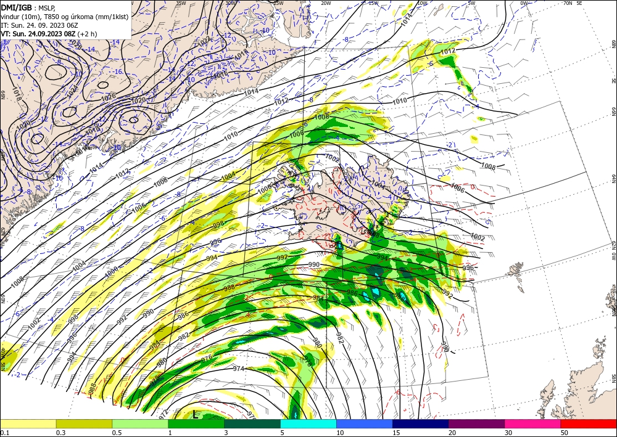Click the '0.1' legend scale value
This screenshot has width=617, height=437.
click(5, 432)
